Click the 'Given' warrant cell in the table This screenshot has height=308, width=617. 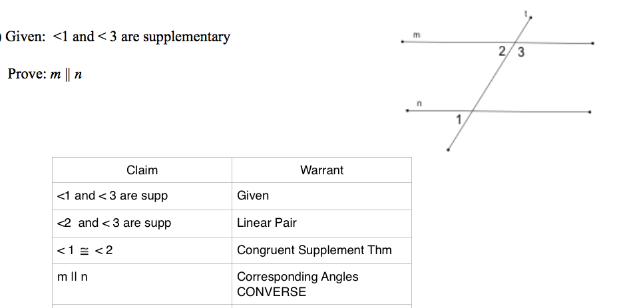[253, 196]
